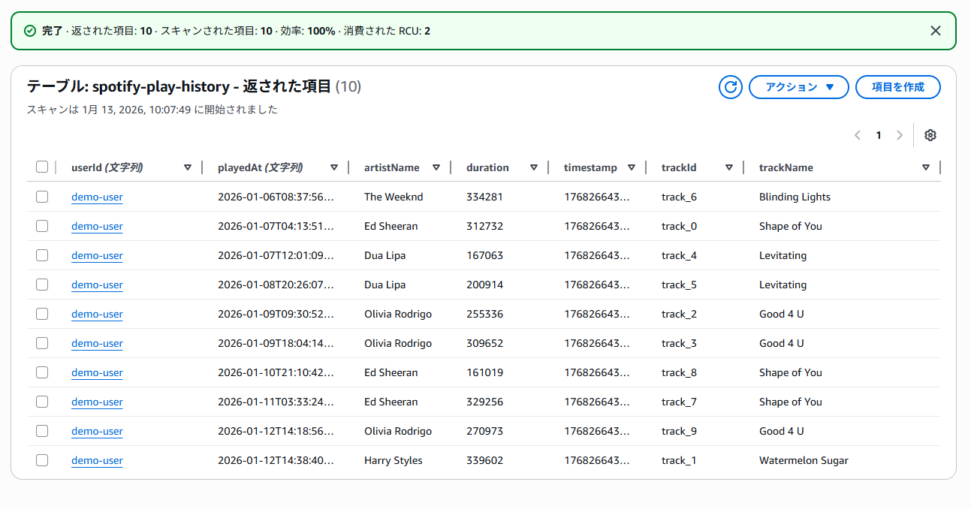The height and width of the screenshot is (509, 971).
Task: Select the Blinding Lights row checkbox
Action: coord(42,197)
